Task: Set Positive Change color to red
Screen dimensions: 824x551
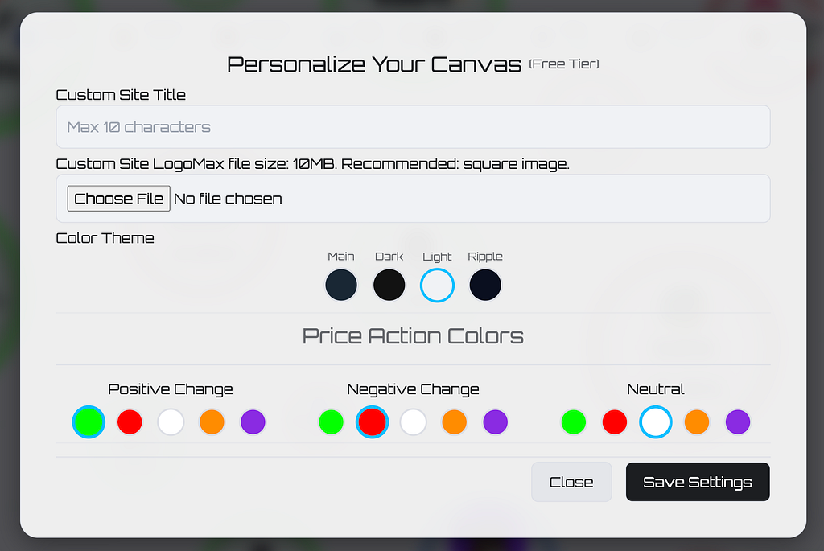Action: tap(130, 421)
